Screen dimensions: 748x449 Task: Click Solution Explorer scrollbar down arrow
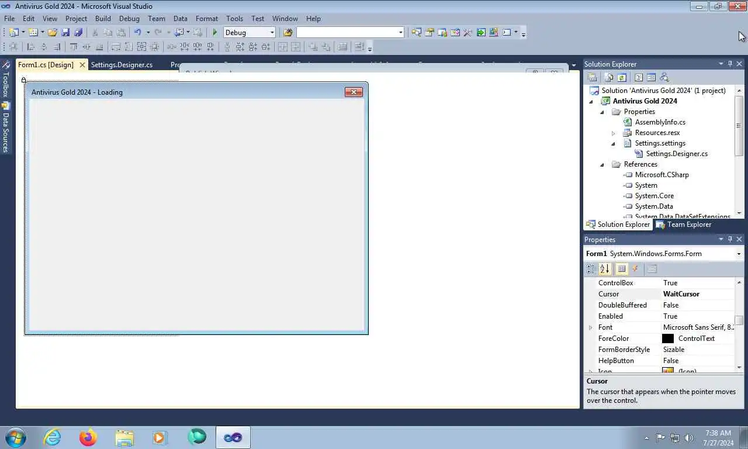[739, 213]
